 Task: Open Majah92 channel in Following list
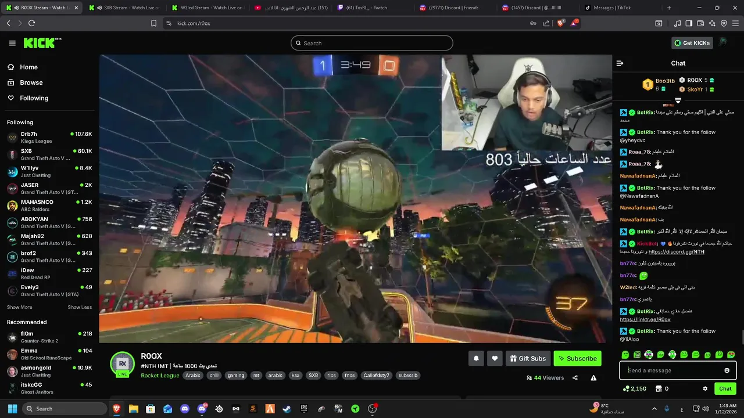point(49,239)
